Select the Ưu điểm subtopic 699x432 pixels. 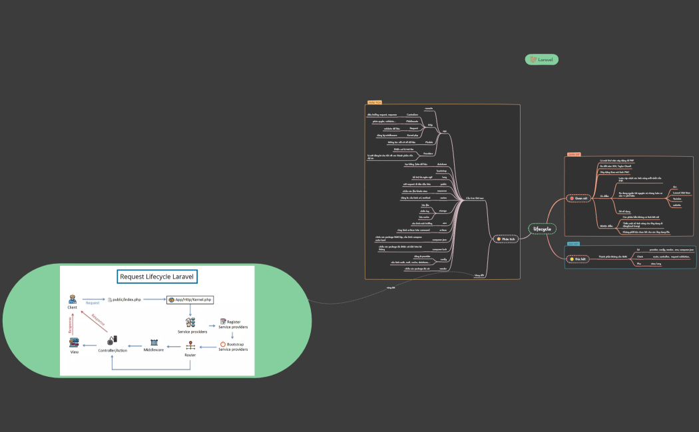pyautogui.click(x=604, y=196)
